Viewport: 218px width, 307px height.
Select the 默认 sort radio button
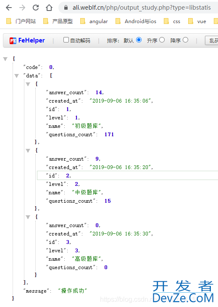pyautogui.click(x=139, y=40)
